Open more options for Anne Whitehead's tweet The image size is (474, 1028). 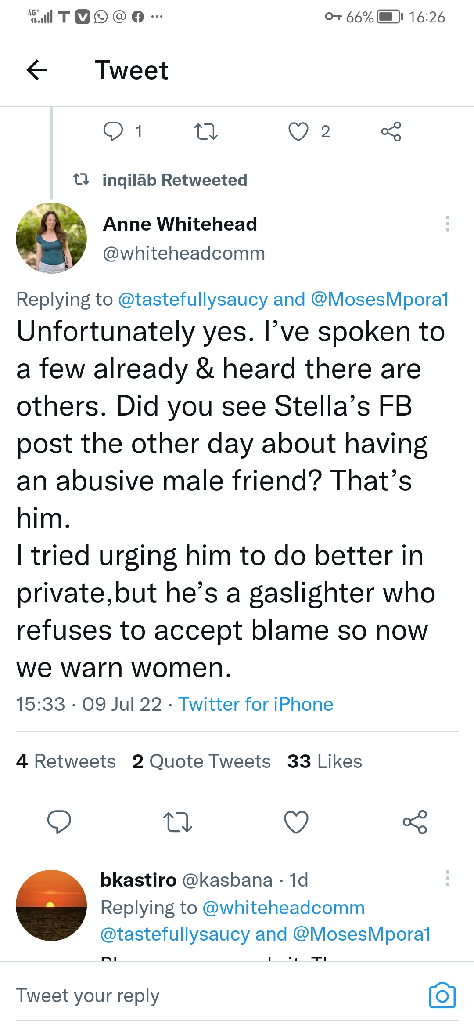click(x=447, y=224)
